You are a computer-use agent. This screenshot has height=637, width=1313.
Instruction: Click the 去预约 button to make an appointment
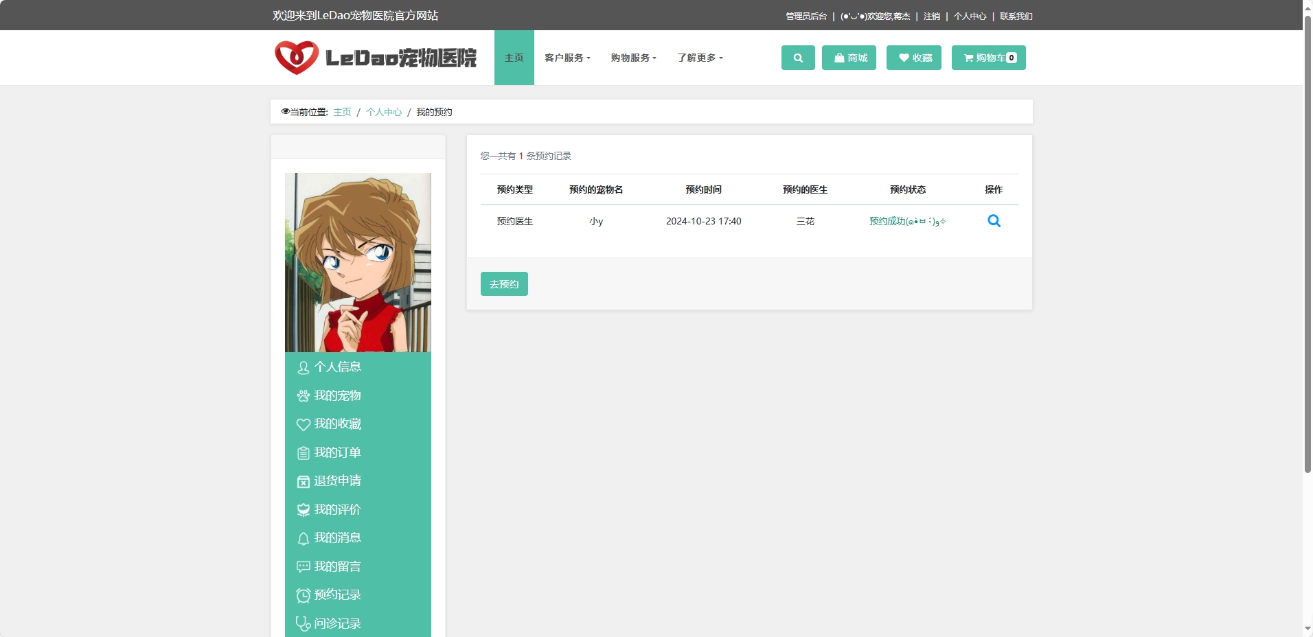tap(504, 283)
